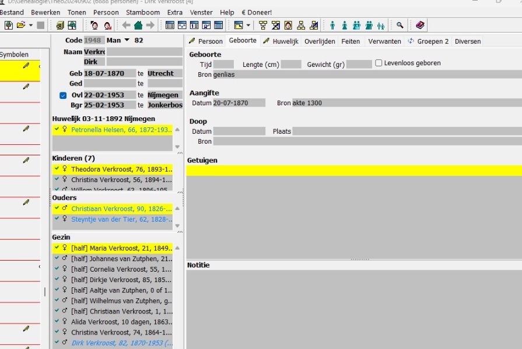Click the back arrow navigation icon
This screenshot has width=522, height=349.
[126, 25]
